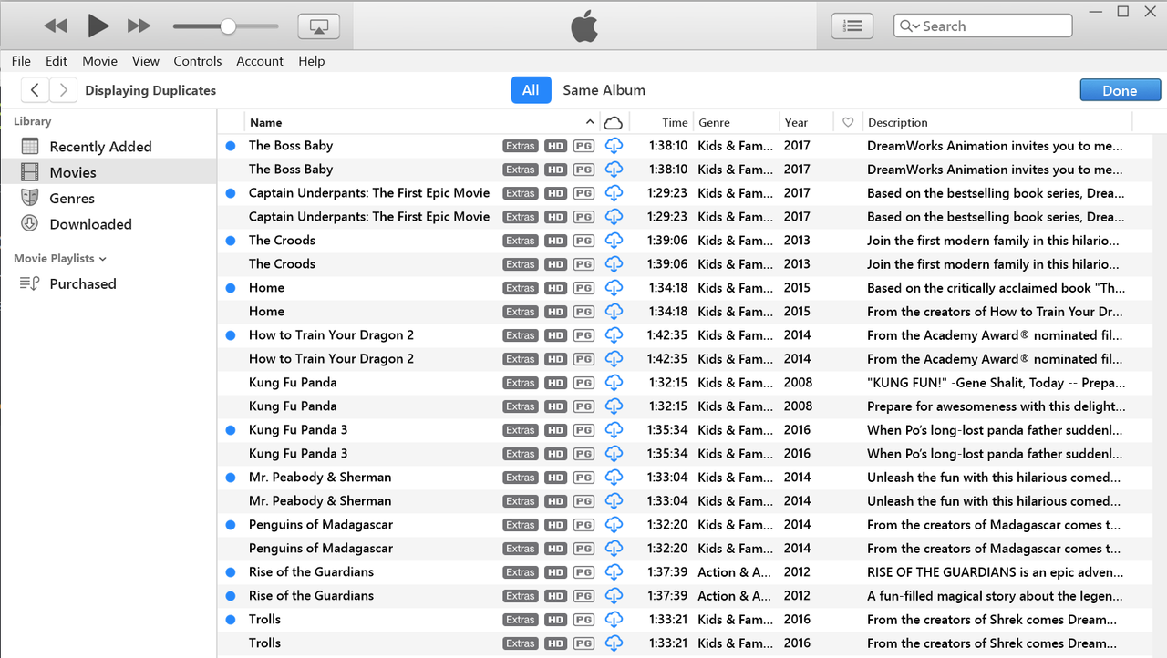
Task: Open the AirPlay output button
Action: click(x=318, y=26)
